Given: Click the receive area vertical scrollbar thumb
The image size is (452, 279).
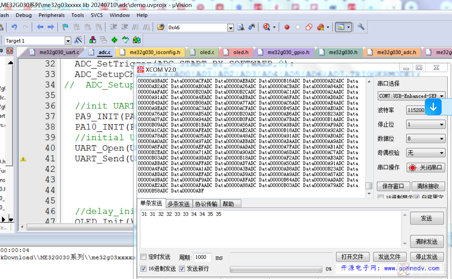Looking at the screenshot, I should pyautogui.click(x=369, y=186).
